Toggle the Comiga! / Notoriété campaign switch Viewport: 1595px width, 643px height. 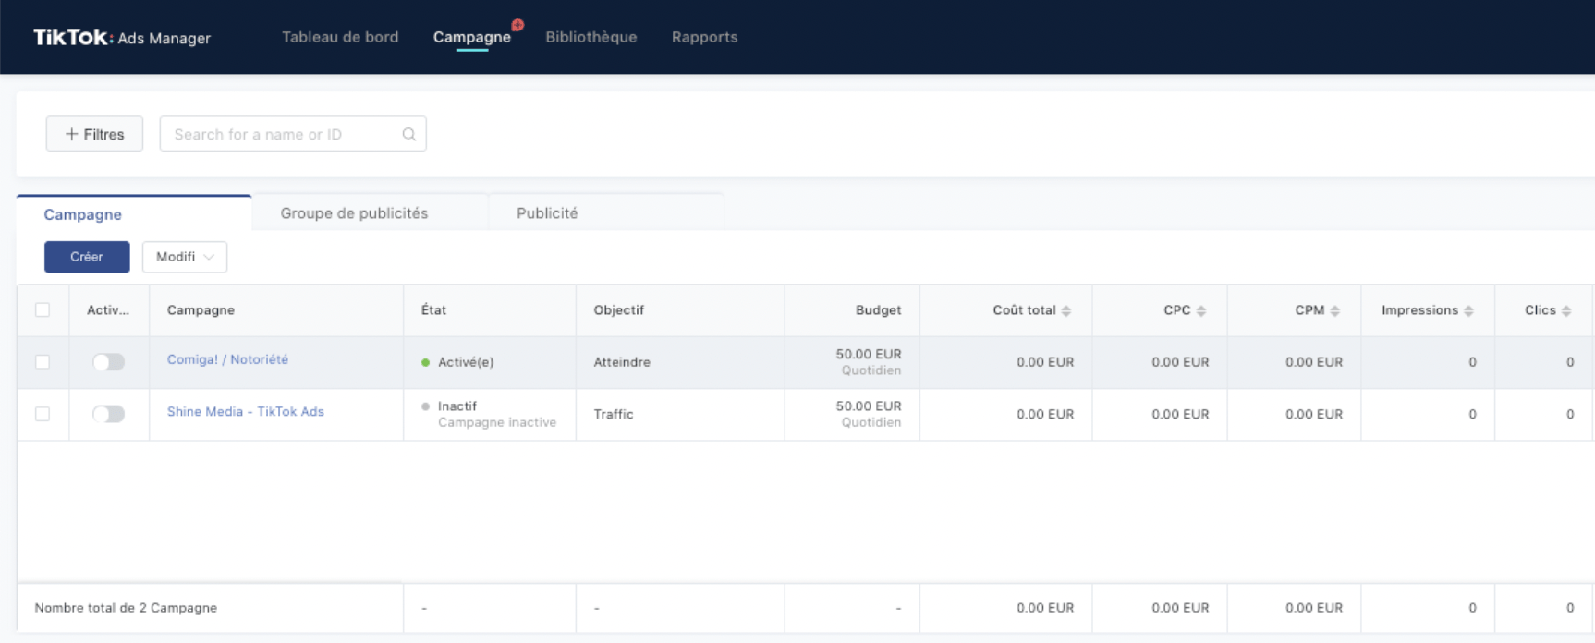[x=108, y=362]
